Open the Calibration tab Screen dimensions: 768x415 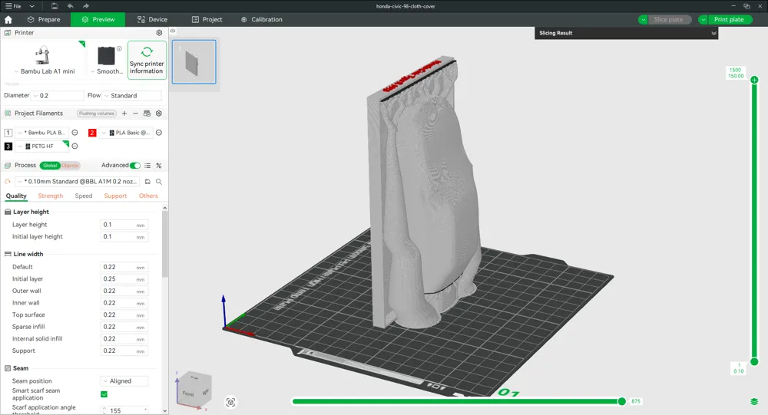(262, 20)
